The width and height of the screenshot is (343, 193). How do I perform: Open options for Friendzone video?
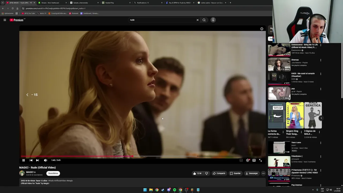coord(321,157)
